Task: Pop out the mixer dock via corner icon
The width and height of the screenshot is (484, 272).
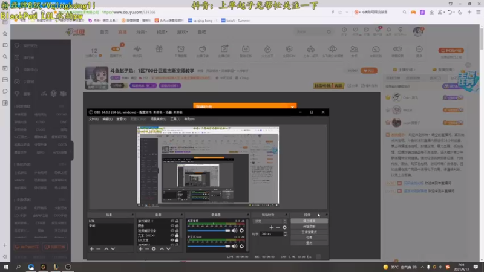Action: (x=247, y=215)
